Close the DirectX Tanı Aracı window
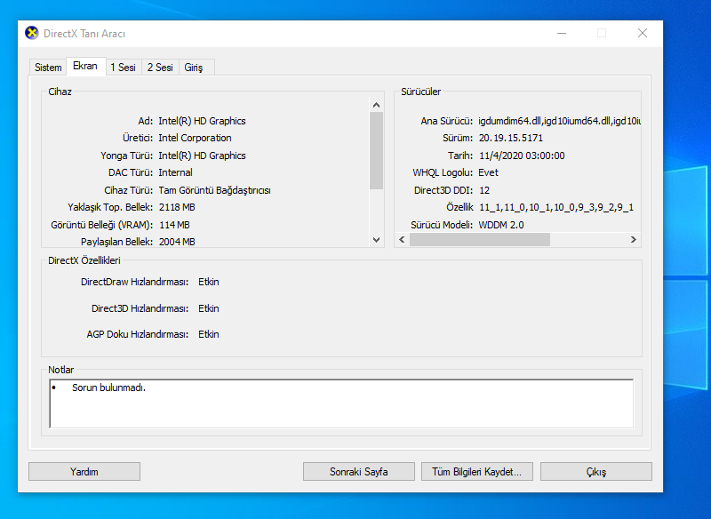Screen dimensions: 711x519 click(x=642, y=33)
